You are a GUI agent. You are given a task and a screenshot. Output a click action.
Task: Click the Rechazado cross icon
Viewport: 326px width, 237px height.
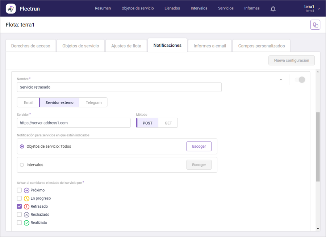(26, 215)
